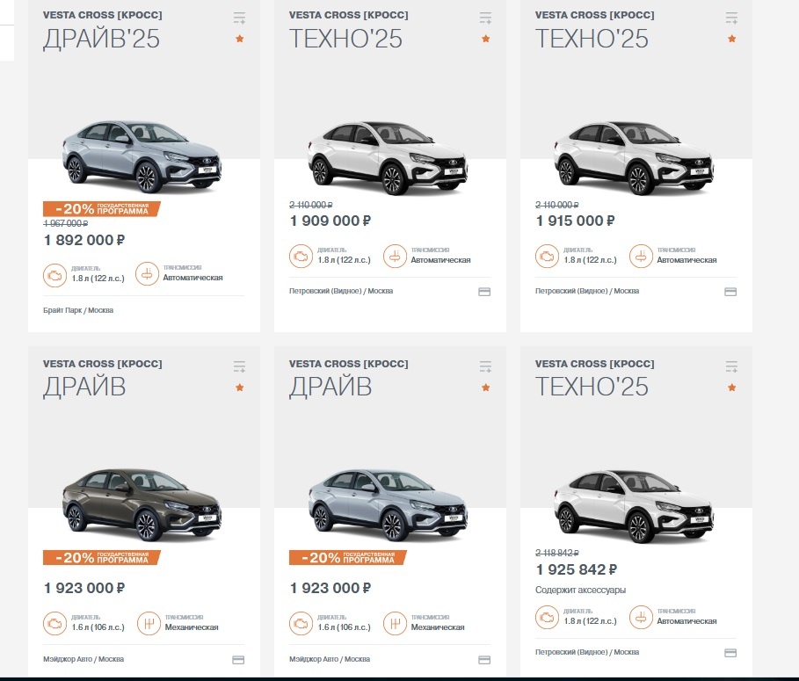The height and width of the screenshot is (681, 799).
Task: Click crossed-out old price "2 118 842 ₽"
Action: 557,553
